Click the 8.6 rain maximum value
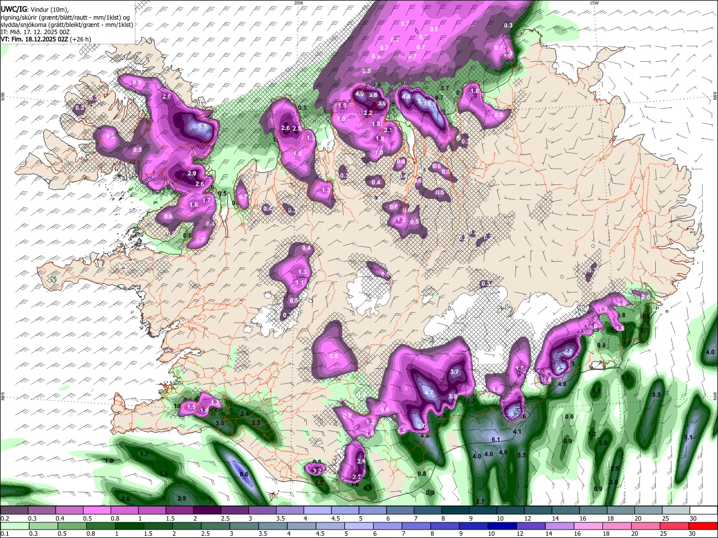 [244, 475]
